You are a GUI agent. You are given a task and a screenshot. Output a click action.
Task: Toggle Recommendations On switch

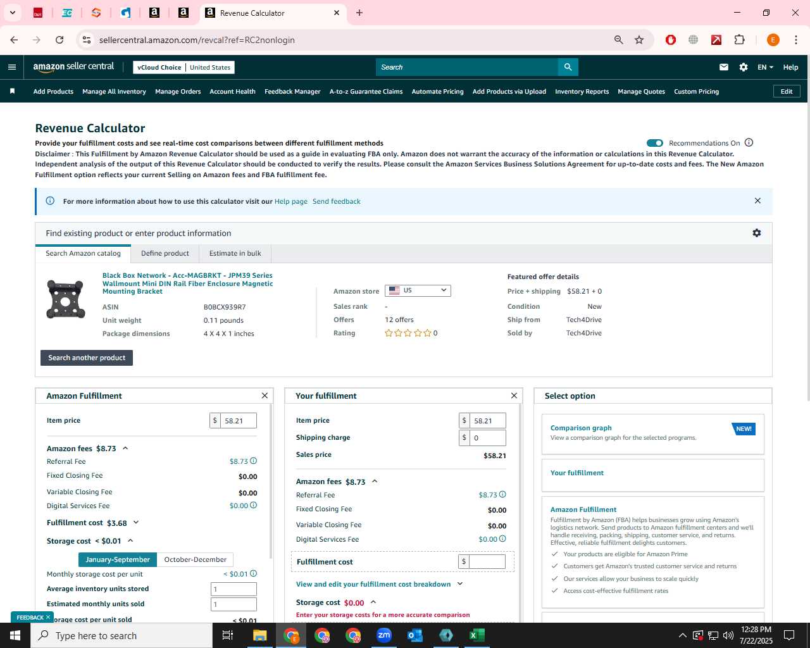pos(655,142)
